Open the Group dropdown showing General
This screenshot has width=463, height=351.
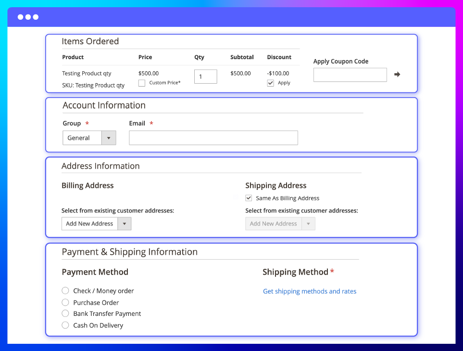[x=89, y=138]
